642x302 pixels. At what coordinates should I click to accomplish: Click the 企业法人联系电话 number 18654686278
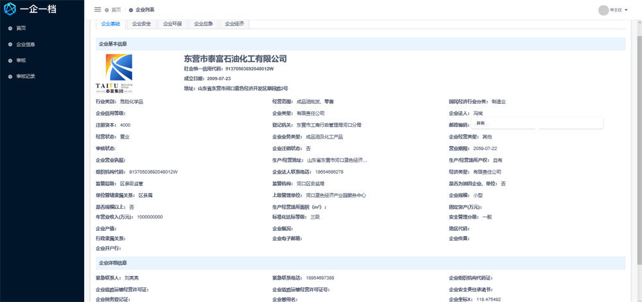coord(329,172)
